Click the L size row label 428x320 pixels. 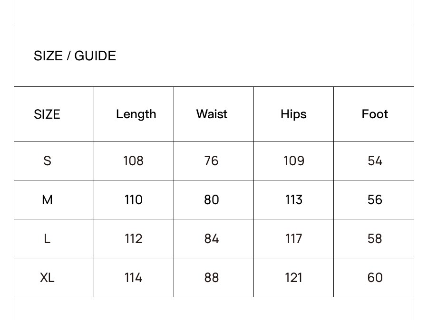47,239
